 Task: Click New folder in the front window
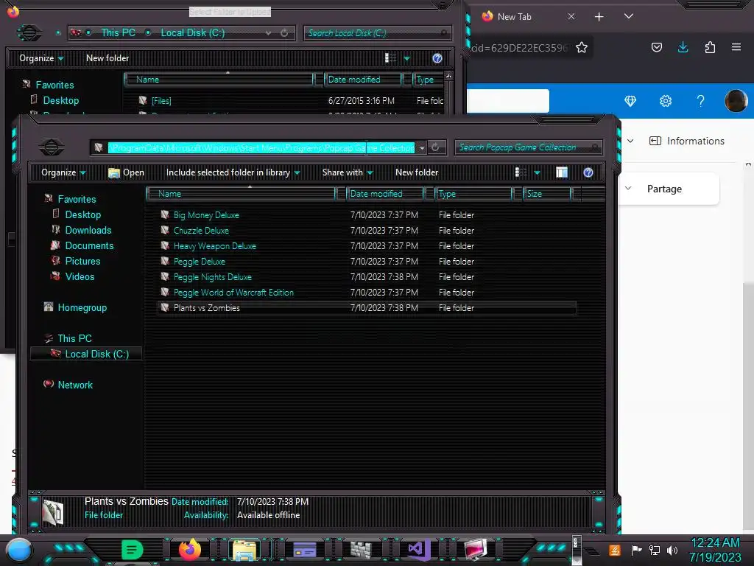coord(417,172)
